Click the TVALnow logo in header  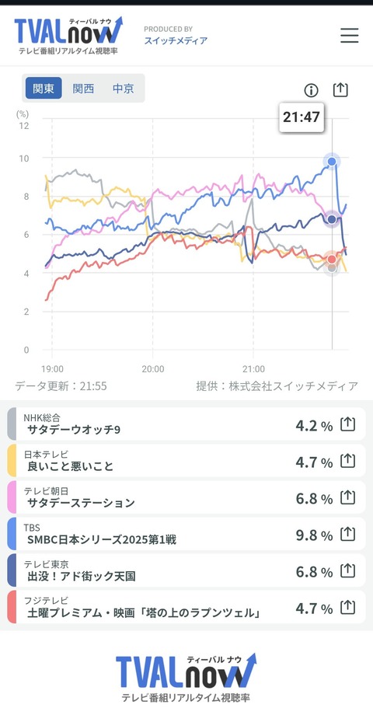pos(68,36)
